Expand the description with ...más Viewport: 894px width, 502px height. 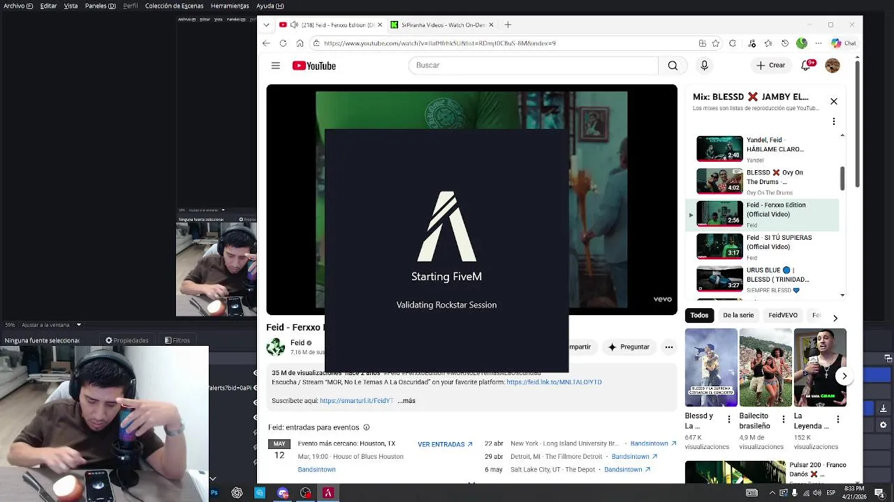click(406, 401)
